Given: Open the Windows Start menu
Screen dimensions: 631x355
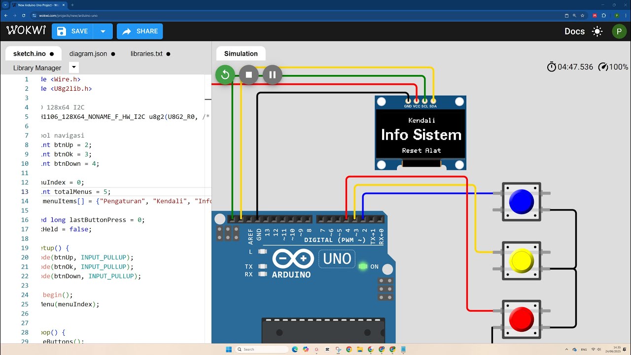Looking at the screenshot, I should click(229, 349).
